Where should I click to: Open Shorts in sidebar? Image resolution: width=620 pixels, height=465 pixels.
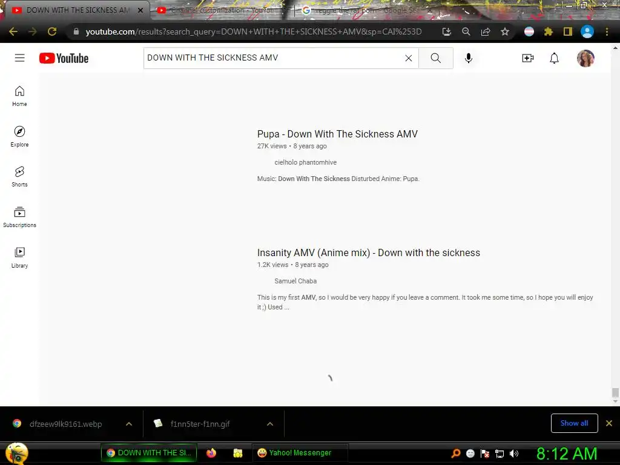19,177
